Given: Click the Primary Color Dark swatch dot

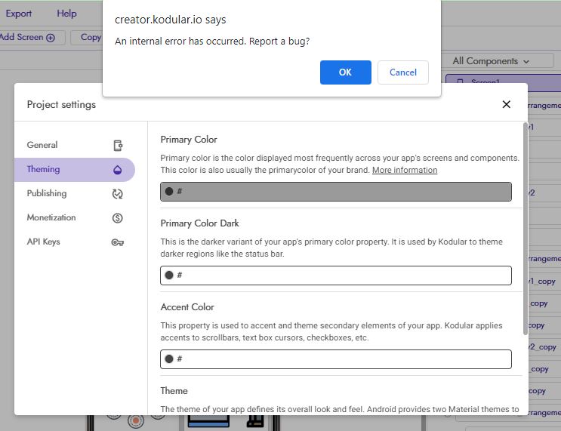Looking at the screenshot, I should pos(168,276).
